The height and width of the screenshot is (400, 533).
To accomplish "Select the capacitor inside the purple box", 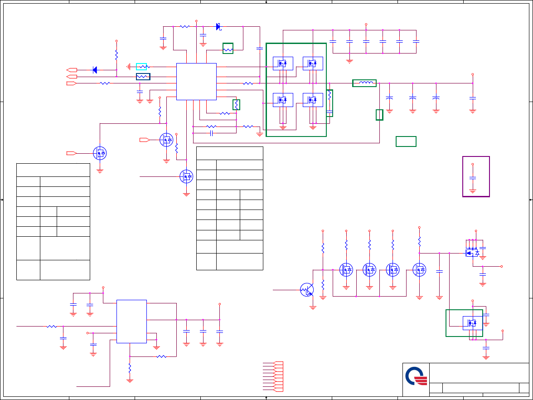I will (472, 178).
